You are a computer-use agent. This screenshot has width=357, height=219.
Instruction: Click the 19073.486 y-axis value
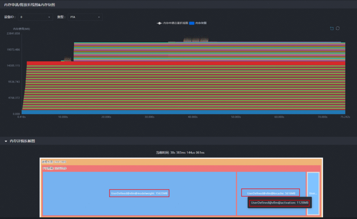pos(13,50)
